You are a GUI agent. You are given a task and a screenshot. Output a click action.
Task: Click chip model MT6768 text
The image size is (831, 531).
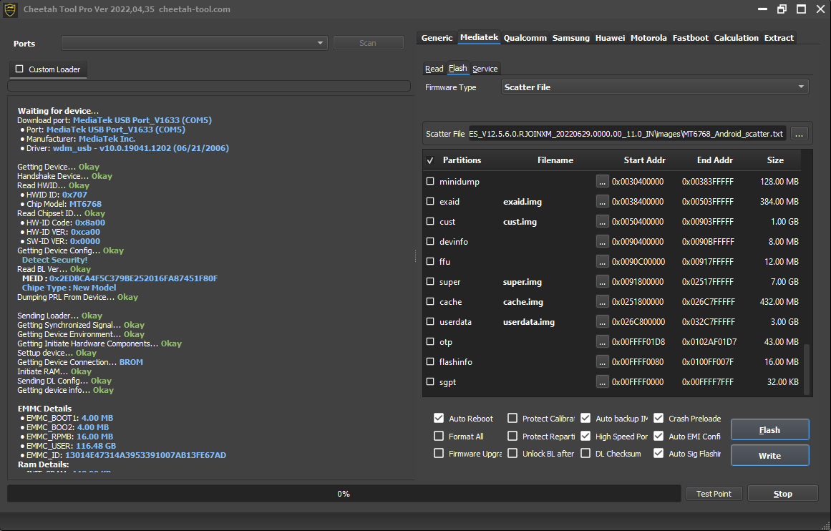85,204
